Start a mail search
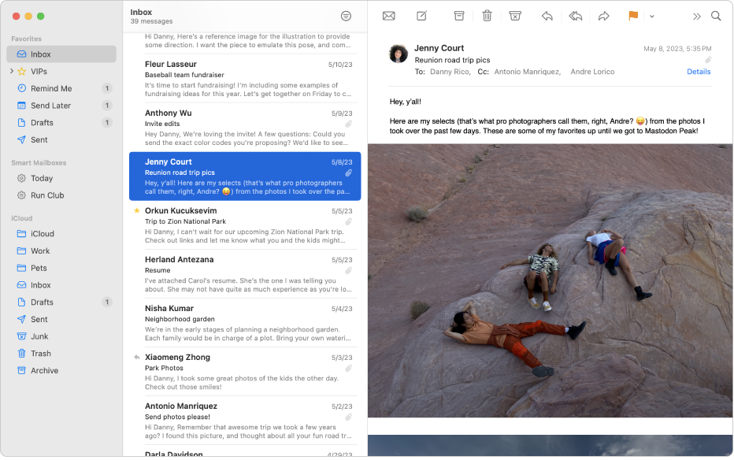Viewport: 734px width, 460px height. click(x=716, y=15)
